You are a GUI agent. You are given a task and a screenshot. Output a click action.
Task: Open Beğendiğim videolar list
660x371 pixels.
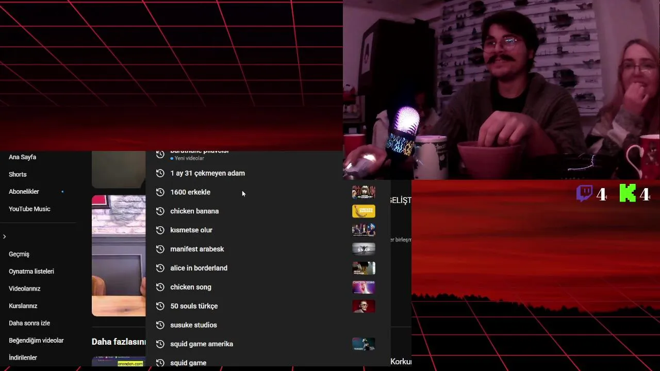pyautogui.click(x=36, y=340)
